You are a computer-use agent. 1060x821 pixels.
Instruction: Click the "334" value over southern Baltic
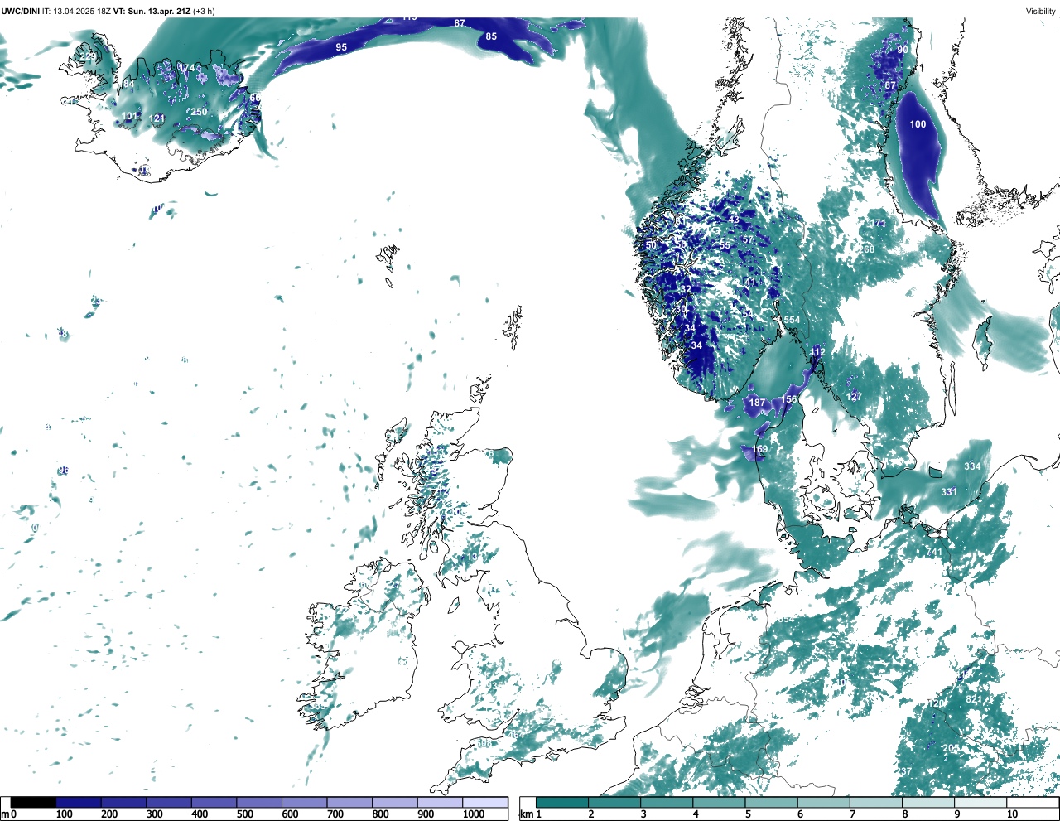972,466
